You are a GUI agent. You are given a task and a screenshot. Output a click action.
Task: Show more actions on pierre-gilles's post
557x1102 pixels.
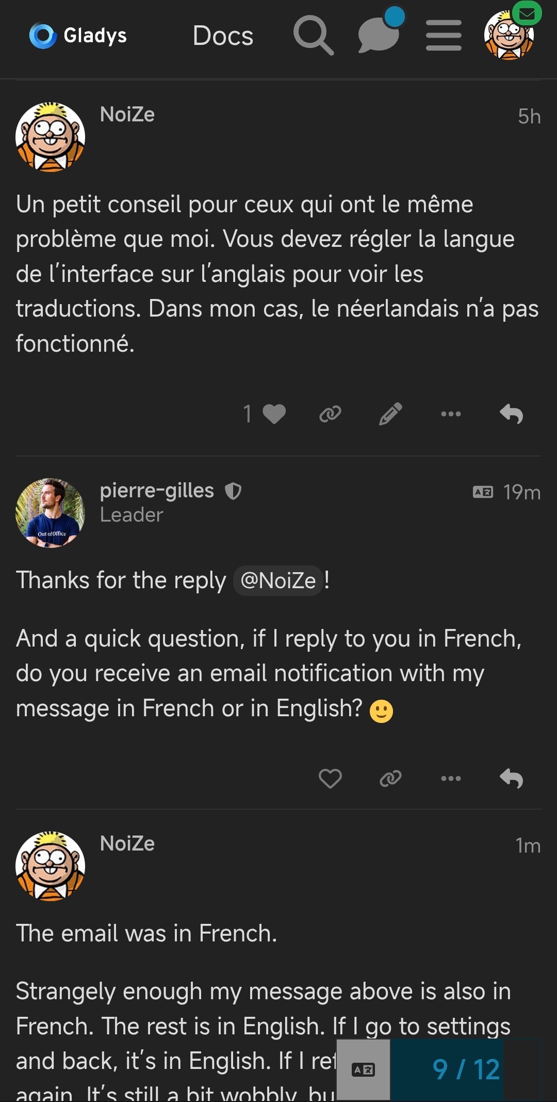pos(451,778)
